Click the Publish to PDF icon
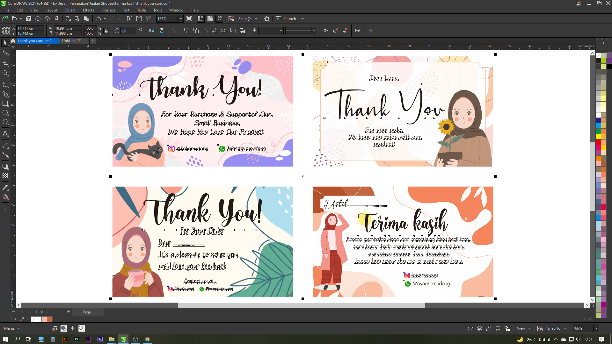The height and width of the screenshot is (344, 612). tap(148, 19)
